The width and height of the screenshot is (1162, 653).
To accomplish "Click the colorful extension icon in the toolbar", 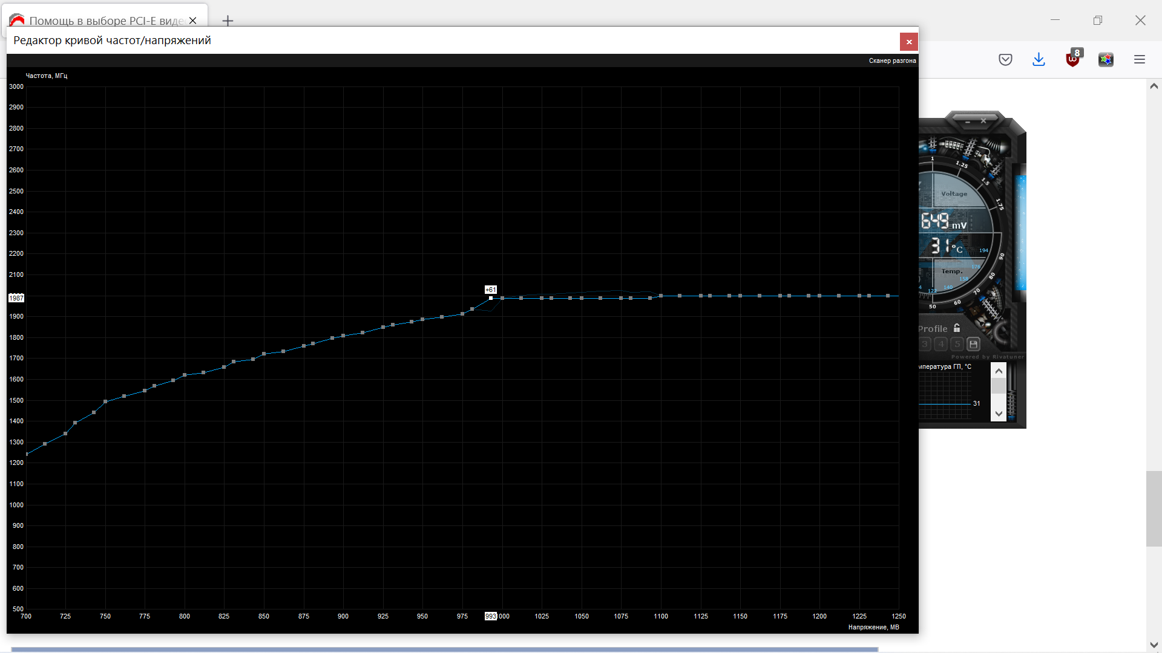I will point(1106,59).
